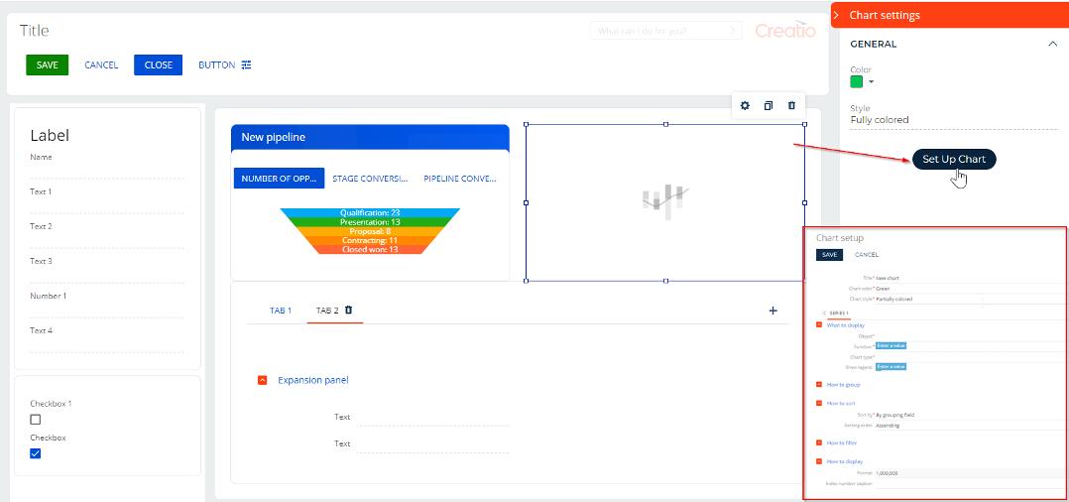
Task: Collapse the Expansion panel toggle
Action: click(x=262, y=380)
